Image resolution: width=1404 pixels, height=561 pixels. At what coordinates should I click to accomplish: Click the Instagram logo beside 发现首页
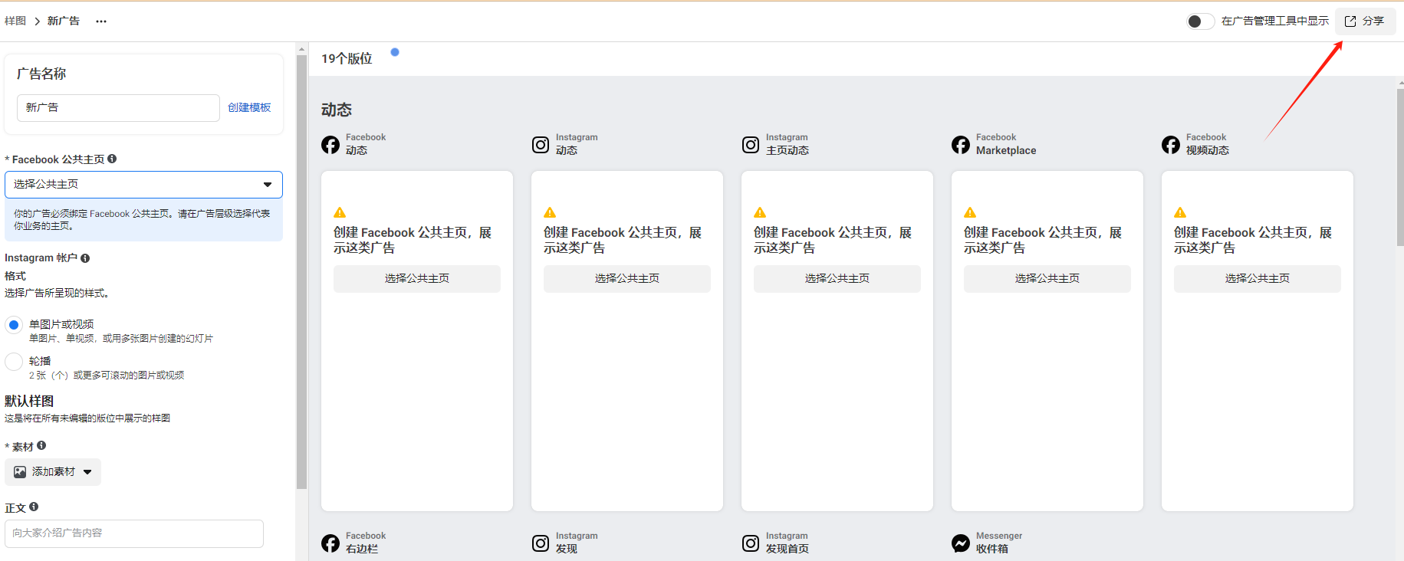point(751,543)
